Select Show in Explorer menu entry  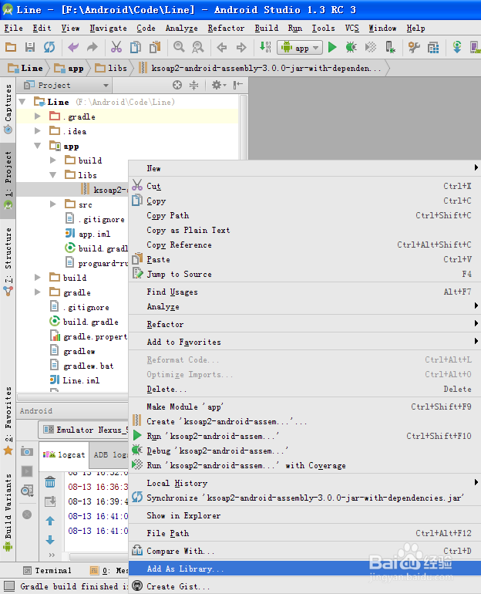pyautogui.click(x=304, y=515)
